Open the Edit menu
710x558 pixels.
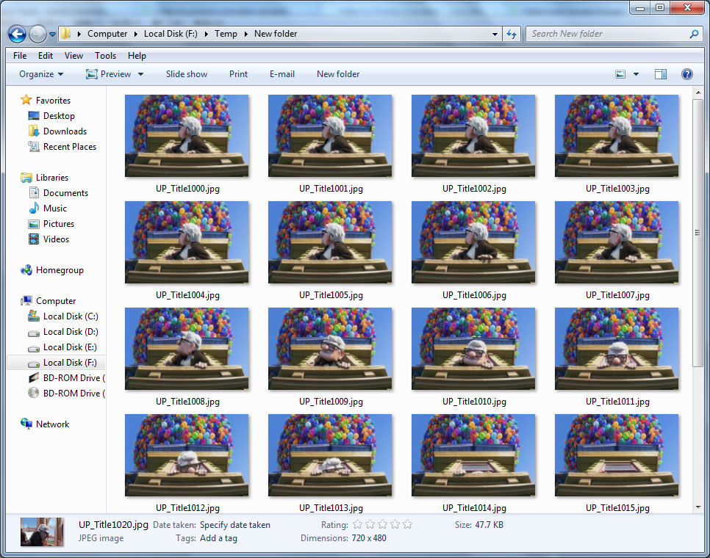(46, 56)
